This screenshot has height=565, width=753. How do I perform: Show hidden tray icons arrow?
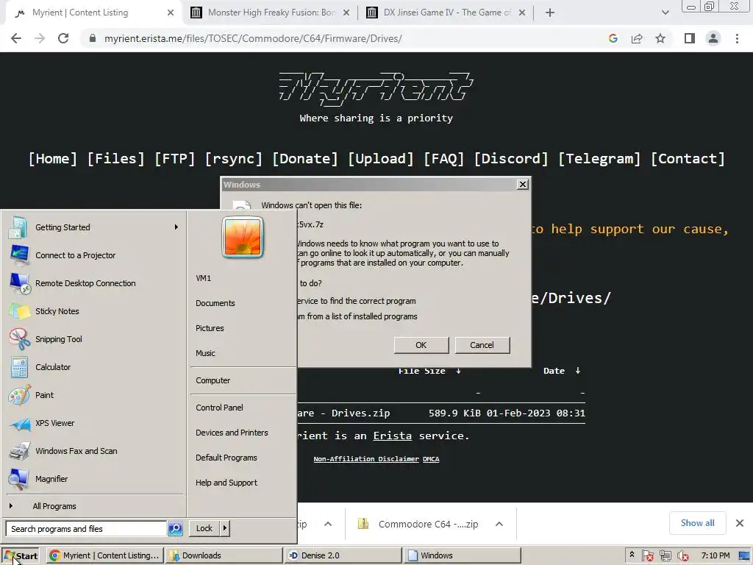[x=632, y=555]
